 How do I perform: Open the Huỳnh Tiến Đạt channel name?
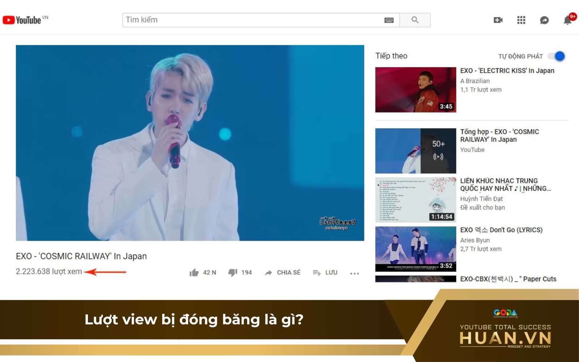pos(482,199)
